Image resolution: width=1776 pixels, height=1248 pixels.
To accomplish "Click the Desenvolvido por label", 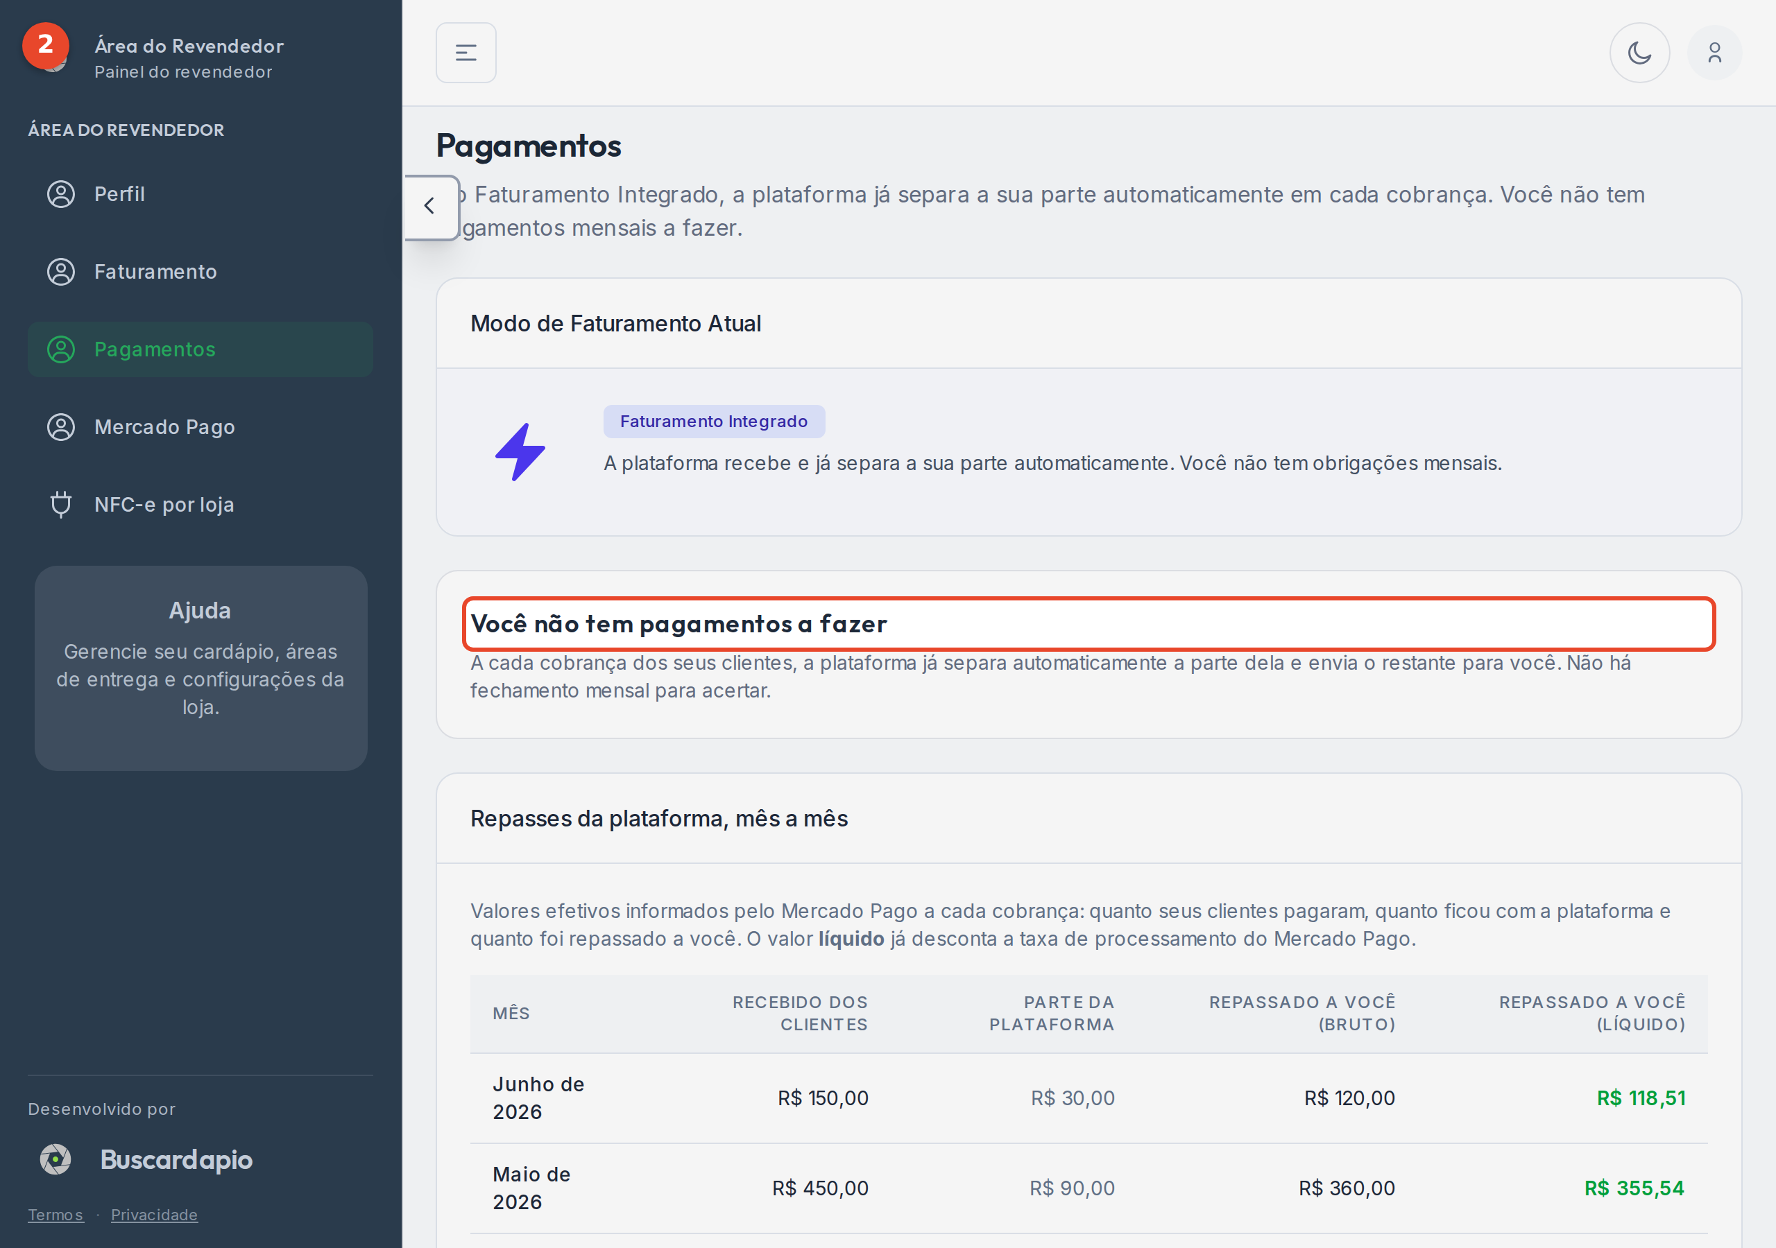I will click(101, 1109).
